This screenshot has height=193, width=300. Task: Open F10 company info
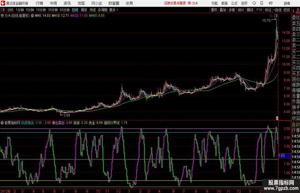tap(259, 10)
